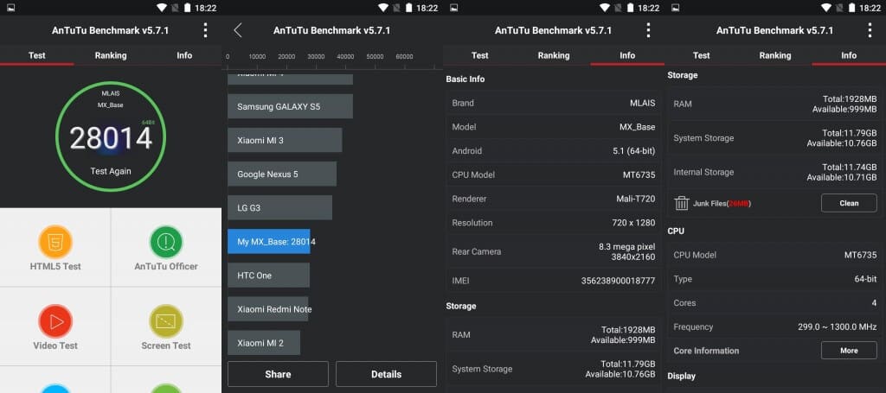The width and height of the screenshot is (886, 393).
Task: Start the Video Test icon
Action: [x=55, y=321]
